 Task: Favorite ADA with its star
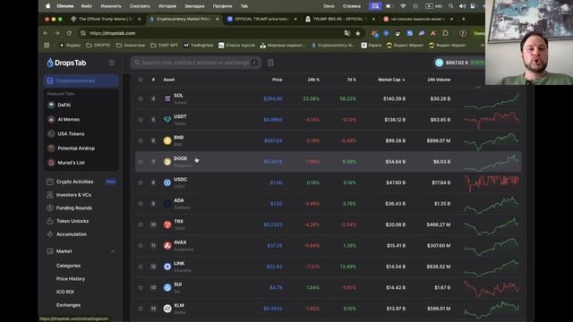(141, 203)
